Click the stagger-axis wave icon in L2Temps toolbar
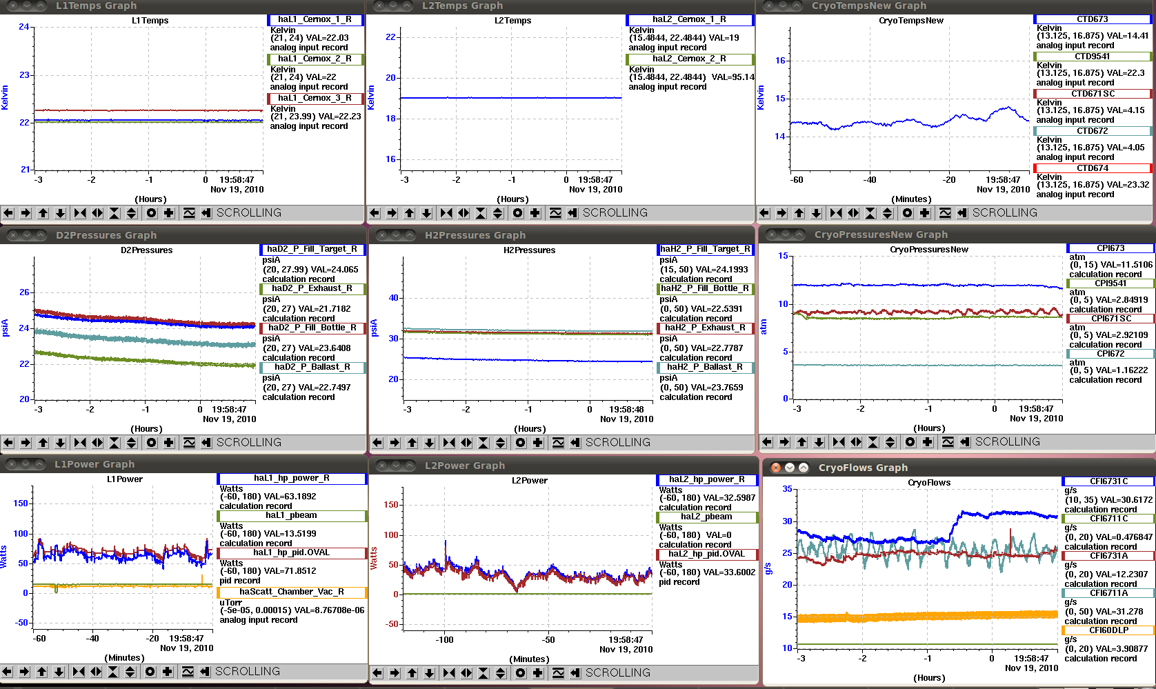The image size is (1156, 689). click(x=555, y=213)
